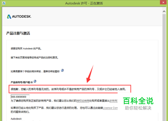Screen dimensions: 168x121
Task: Open the 欧特克 link at line end
Action: point(114,101)
